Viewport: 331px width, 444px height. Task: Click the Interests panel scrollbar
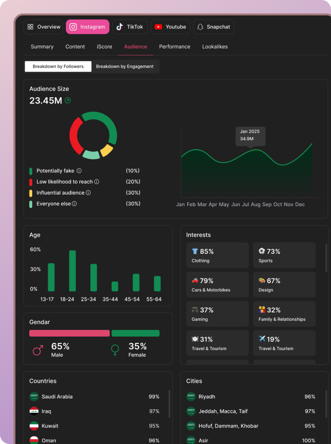tap(326, 258)
